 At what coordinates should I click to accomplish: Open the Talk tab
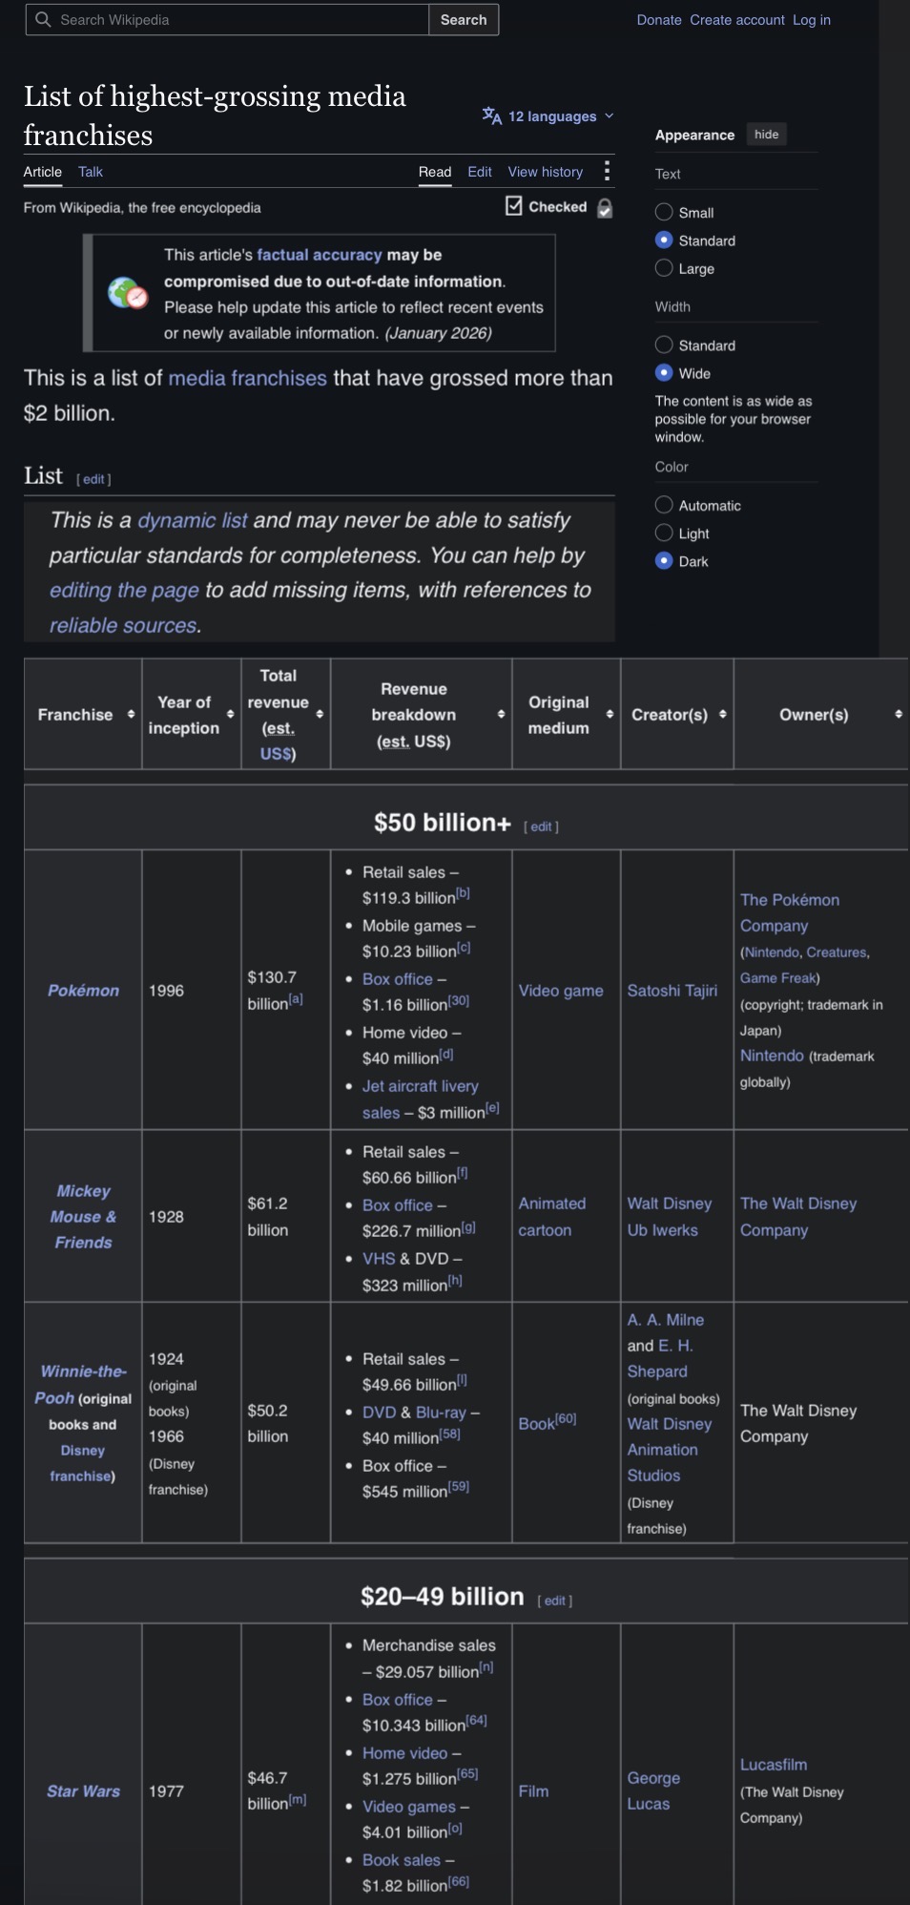pos(91,172)
